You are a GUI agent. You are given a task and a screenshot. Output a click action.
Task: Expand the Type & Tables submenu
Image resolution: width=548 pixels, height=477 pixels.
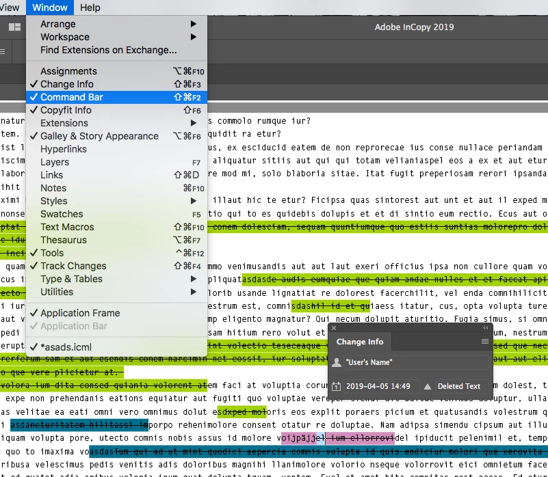116,279
